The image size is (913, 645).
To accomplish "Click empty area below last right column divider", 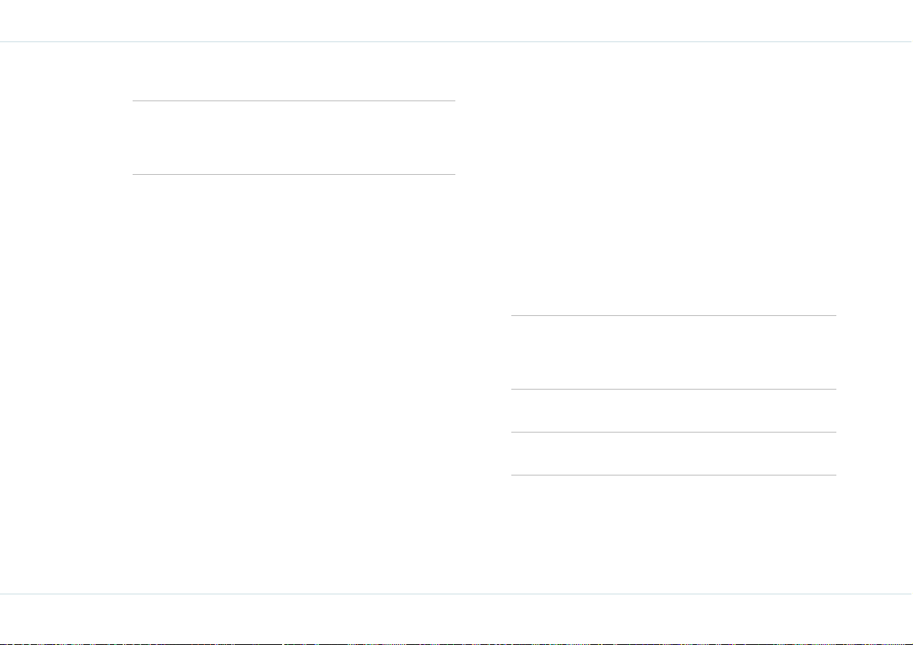I will coord(674,534).
